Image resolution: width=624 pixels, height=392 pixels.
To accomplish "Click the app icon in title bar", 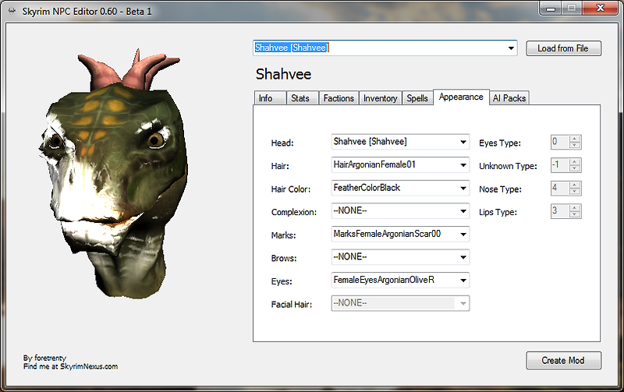I will click(x=12, y=11).
